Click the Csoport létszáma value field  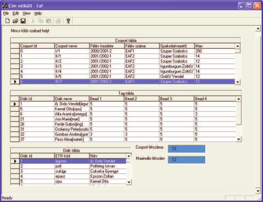click(187, 149)
